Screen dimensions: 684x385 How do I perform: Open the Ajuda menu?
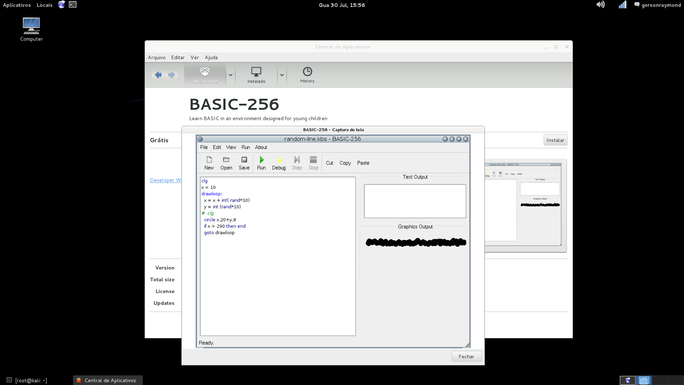211,57
